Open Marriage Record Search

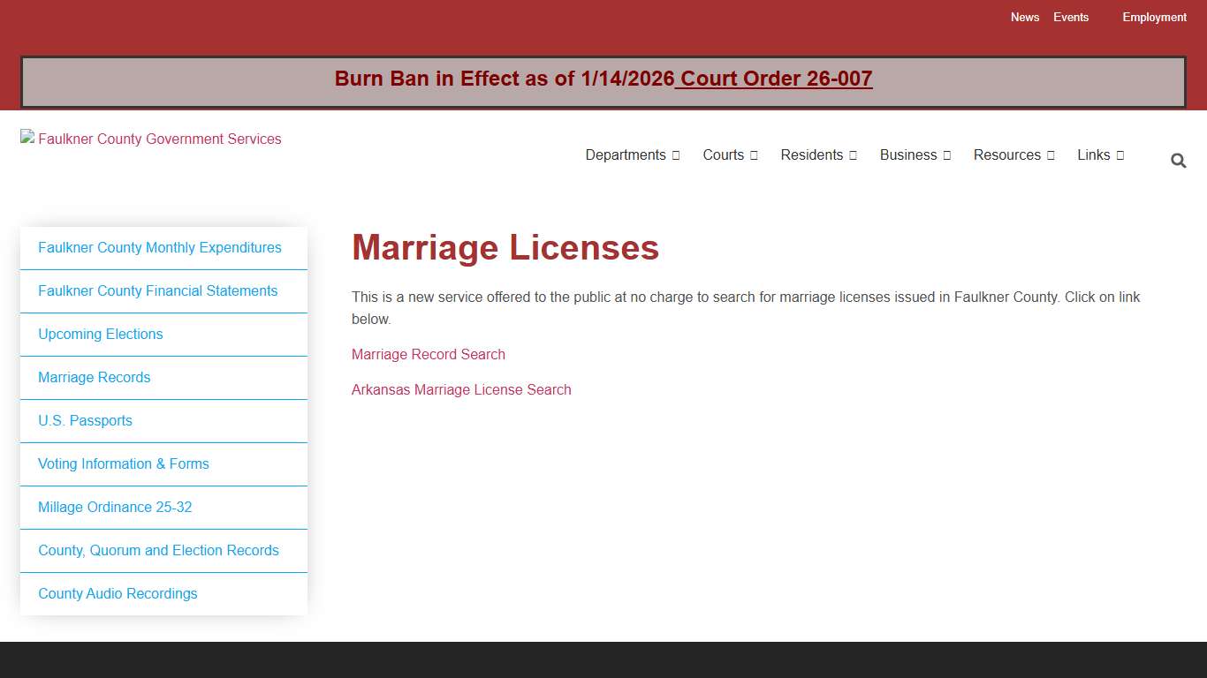[428, 354]
